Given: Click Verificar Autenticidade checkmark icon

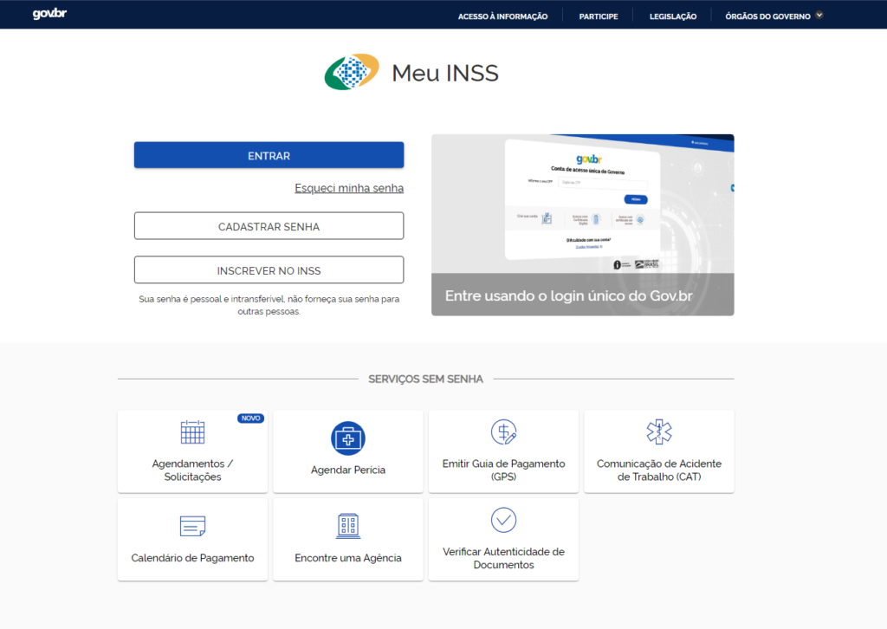Looking at the screenshot, I should click(x=503, y=520).
